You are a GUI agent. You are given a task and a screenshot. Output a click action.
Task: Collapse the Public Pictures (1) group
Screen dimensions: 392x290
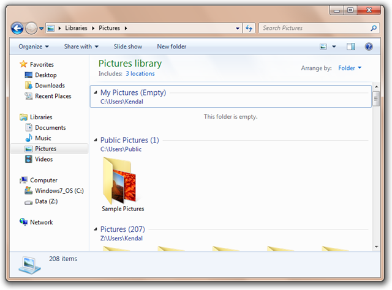[96, 140]
